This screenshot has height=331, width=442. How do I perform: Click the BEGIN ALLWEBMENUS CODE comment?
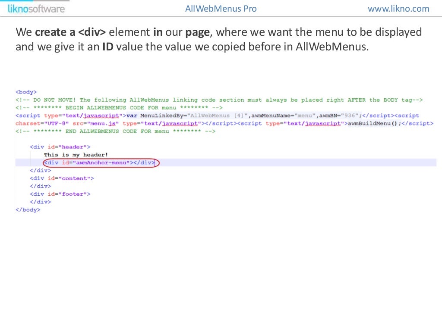[x=119, y=108]
